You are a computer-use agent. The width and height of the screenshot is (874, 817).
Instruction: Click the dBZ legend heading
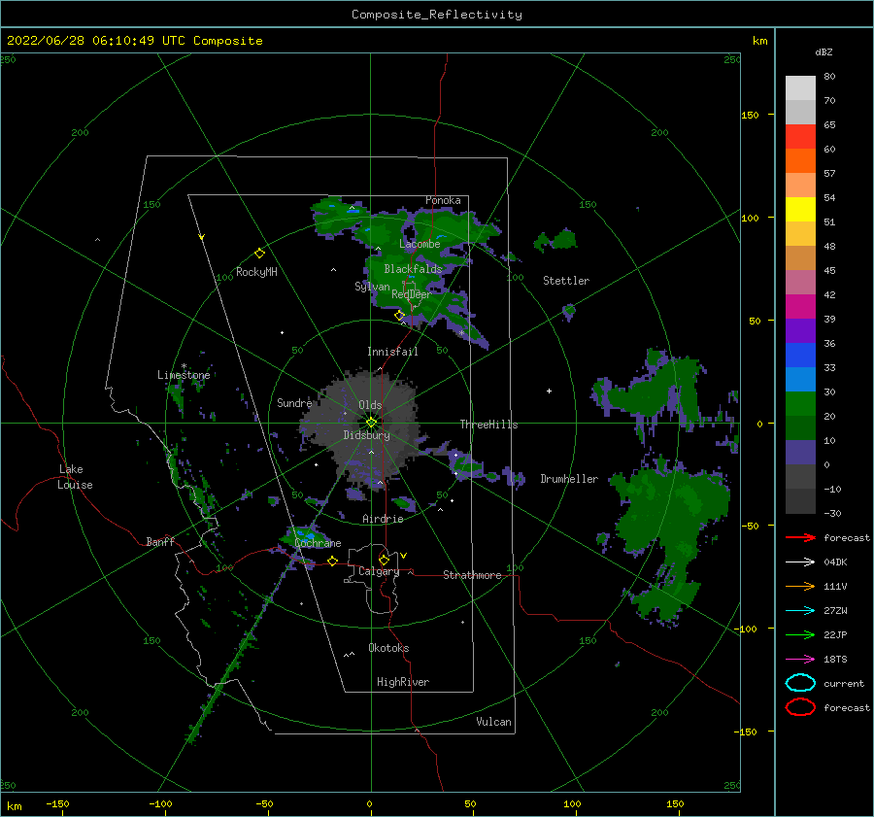824,51
